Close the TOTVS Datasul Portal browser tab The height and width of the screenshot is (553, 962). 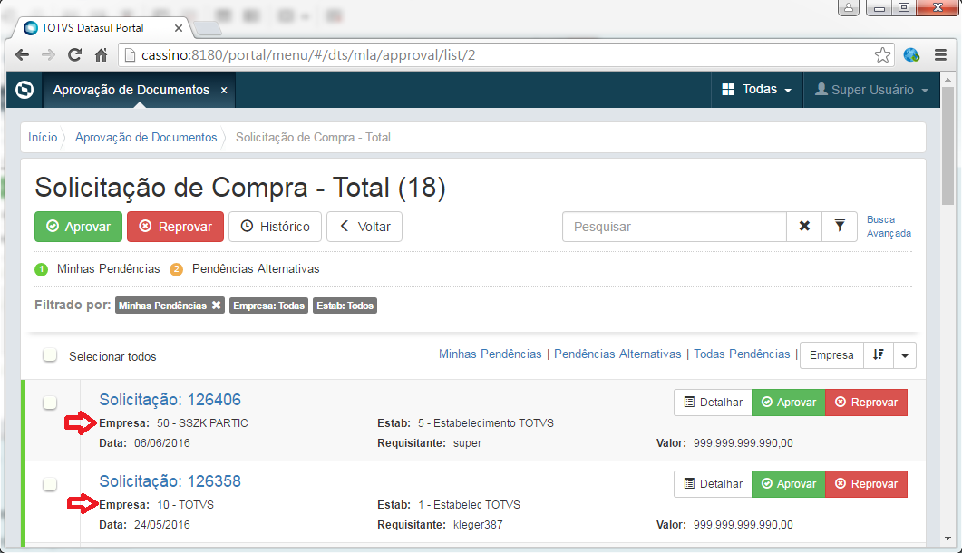(178, 28)
